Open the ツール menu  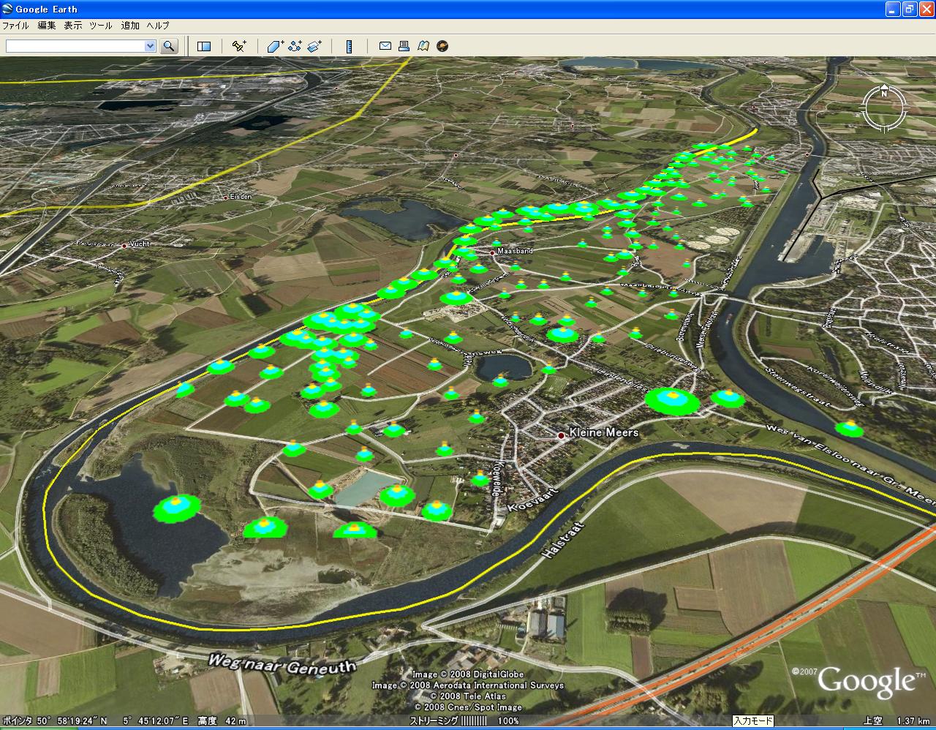[x=101, y=26]
